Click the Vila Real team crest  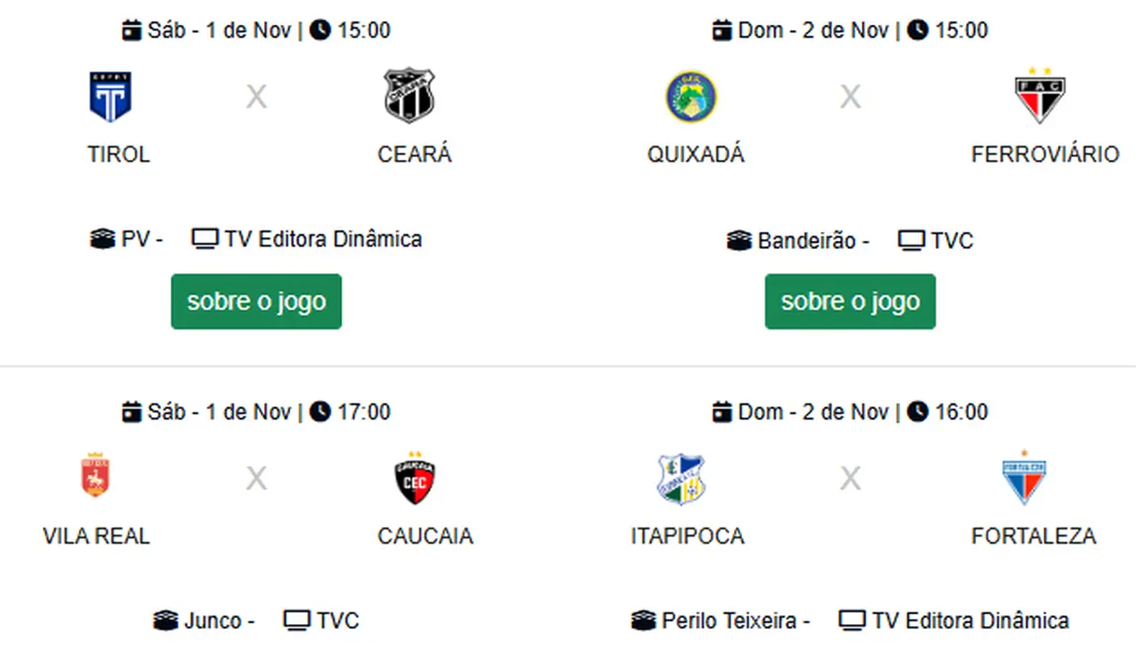96,477
